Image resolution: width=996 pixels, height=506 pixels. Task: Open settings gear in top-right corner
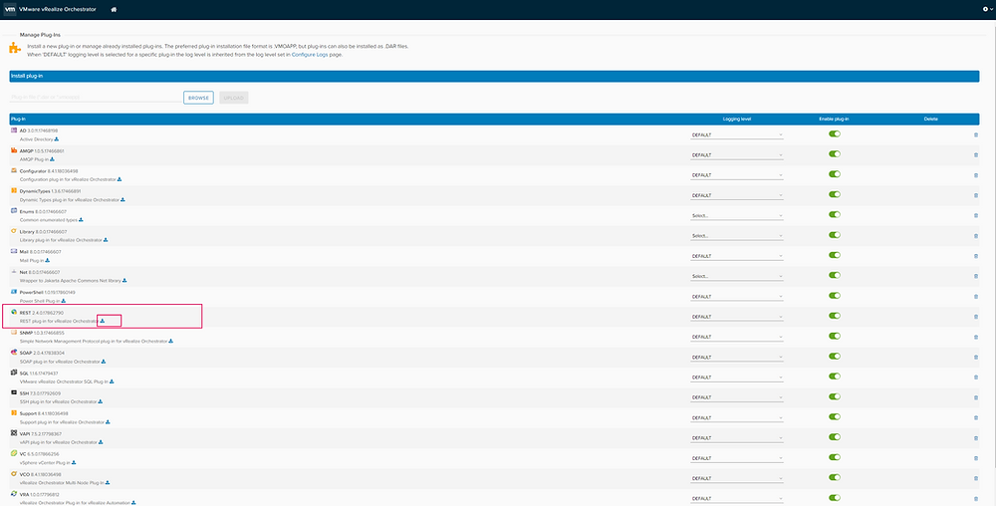click(x=985, y=10)
